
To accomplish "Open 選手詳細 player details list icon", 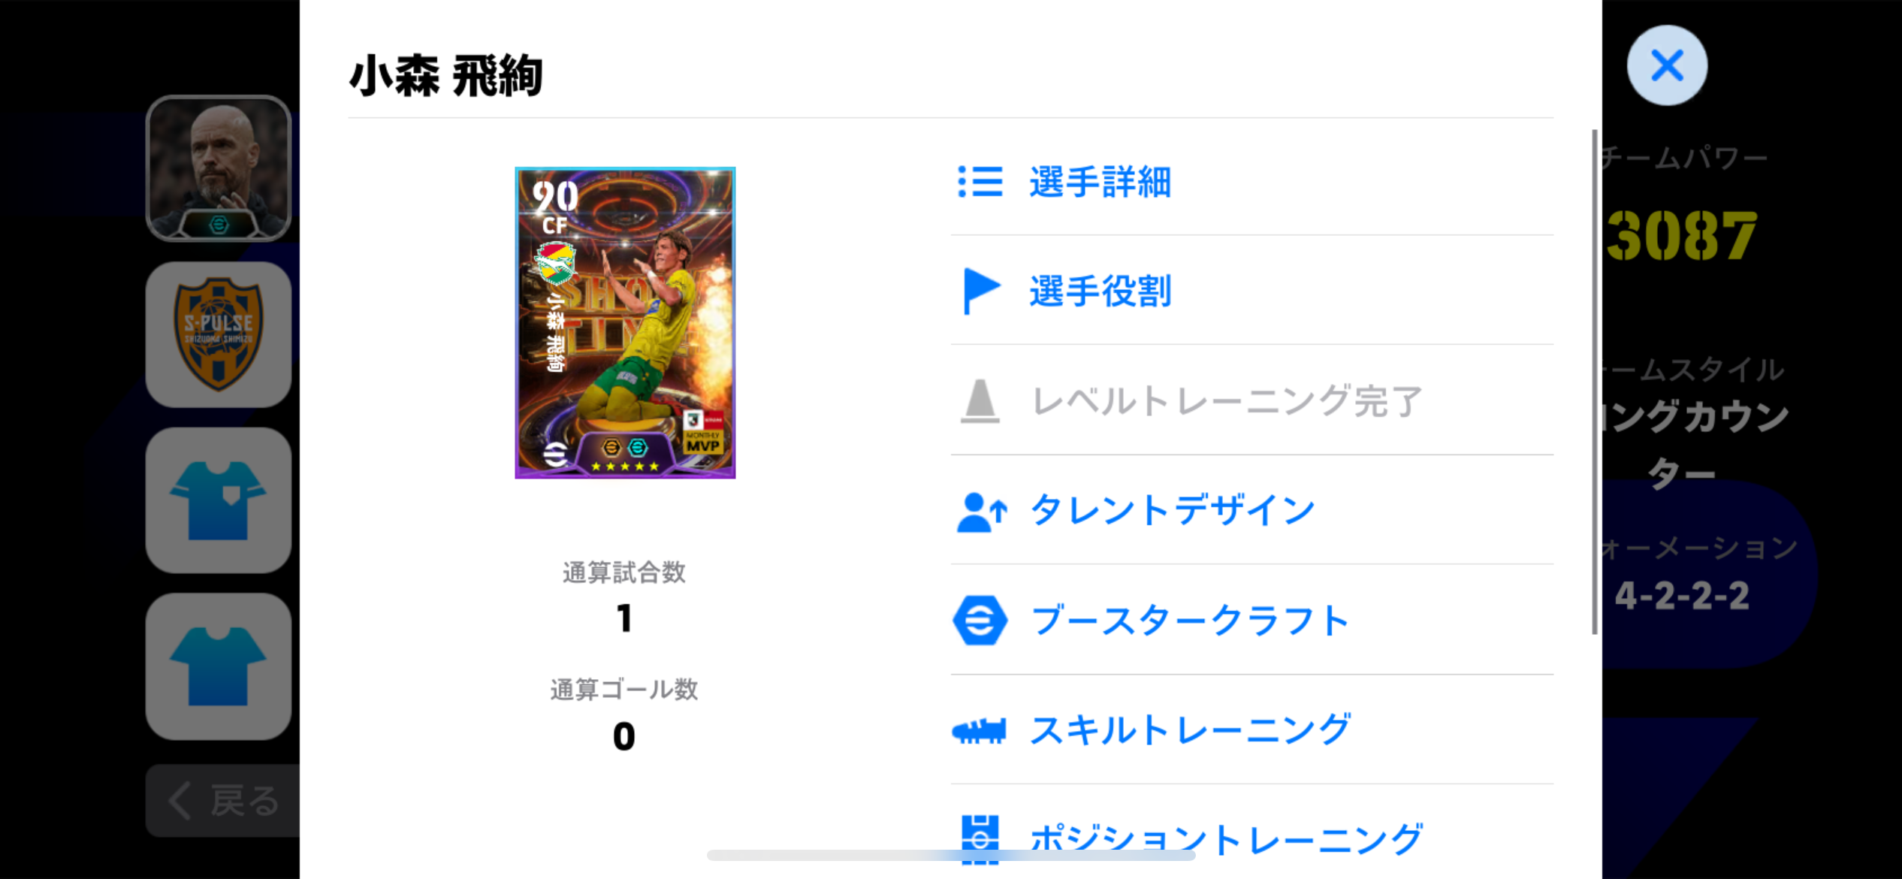I will [980, 182].
